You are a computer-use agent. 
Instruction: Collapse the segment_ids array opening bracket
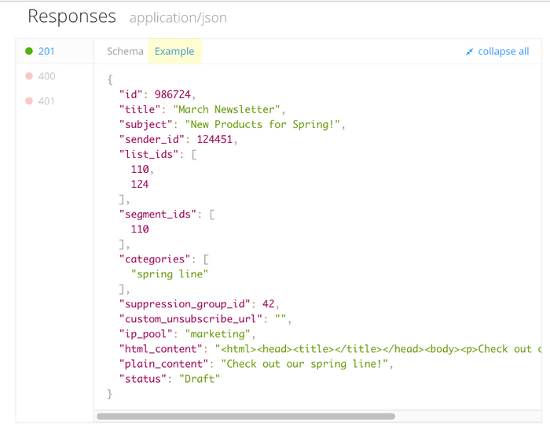[212, 214]
